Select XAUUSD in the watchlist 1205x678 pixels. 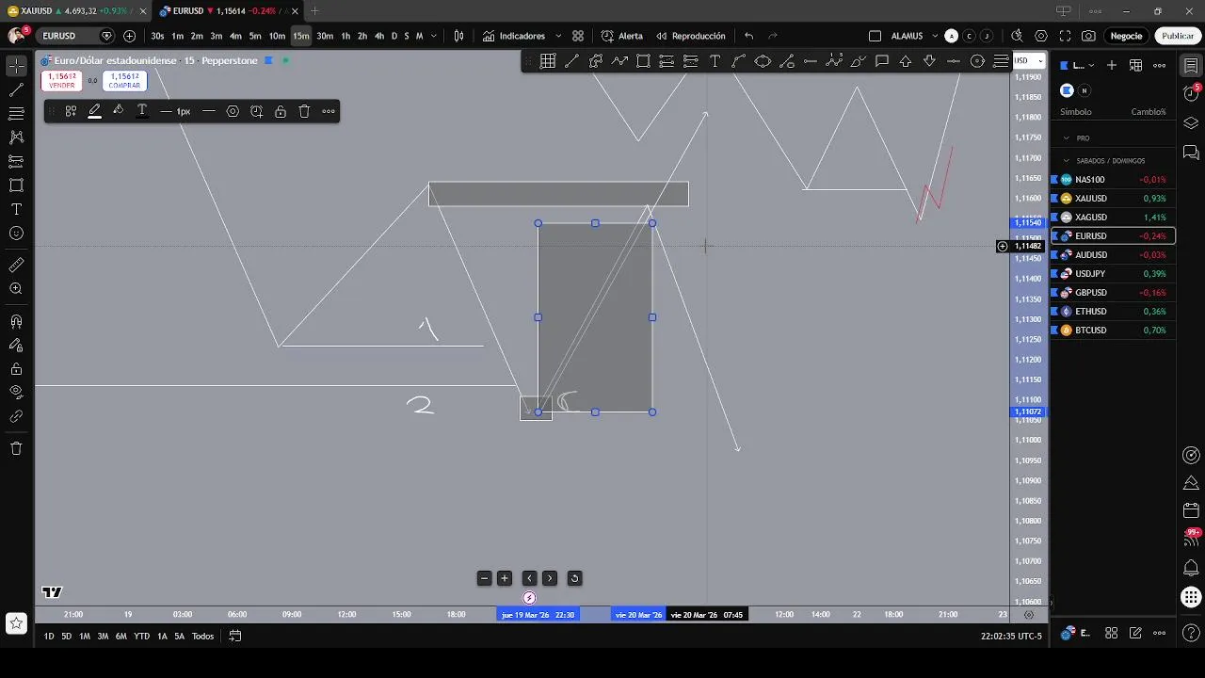1113,199
